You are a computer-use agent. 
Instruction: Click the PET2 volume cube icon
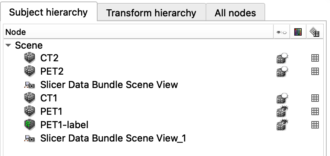(x=29, y=71)
